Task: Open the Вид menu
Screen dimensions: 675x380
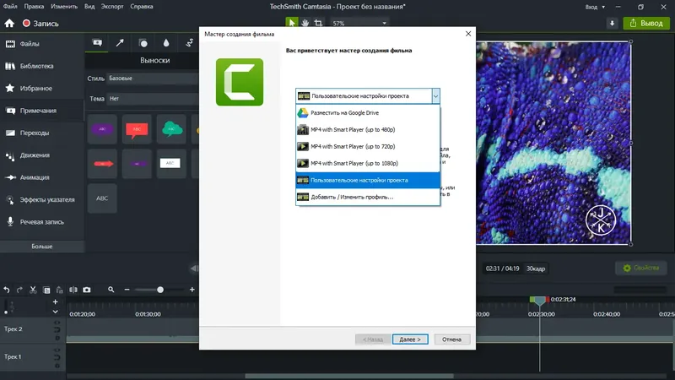Action: pyautogui.click(x=89, y=7)
